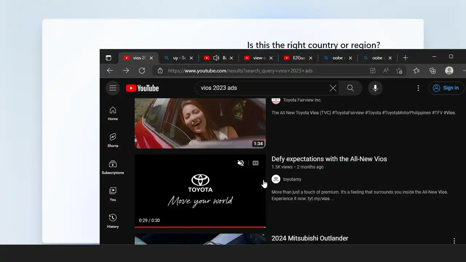Toggle closed captions on preview video

(256, 163)
